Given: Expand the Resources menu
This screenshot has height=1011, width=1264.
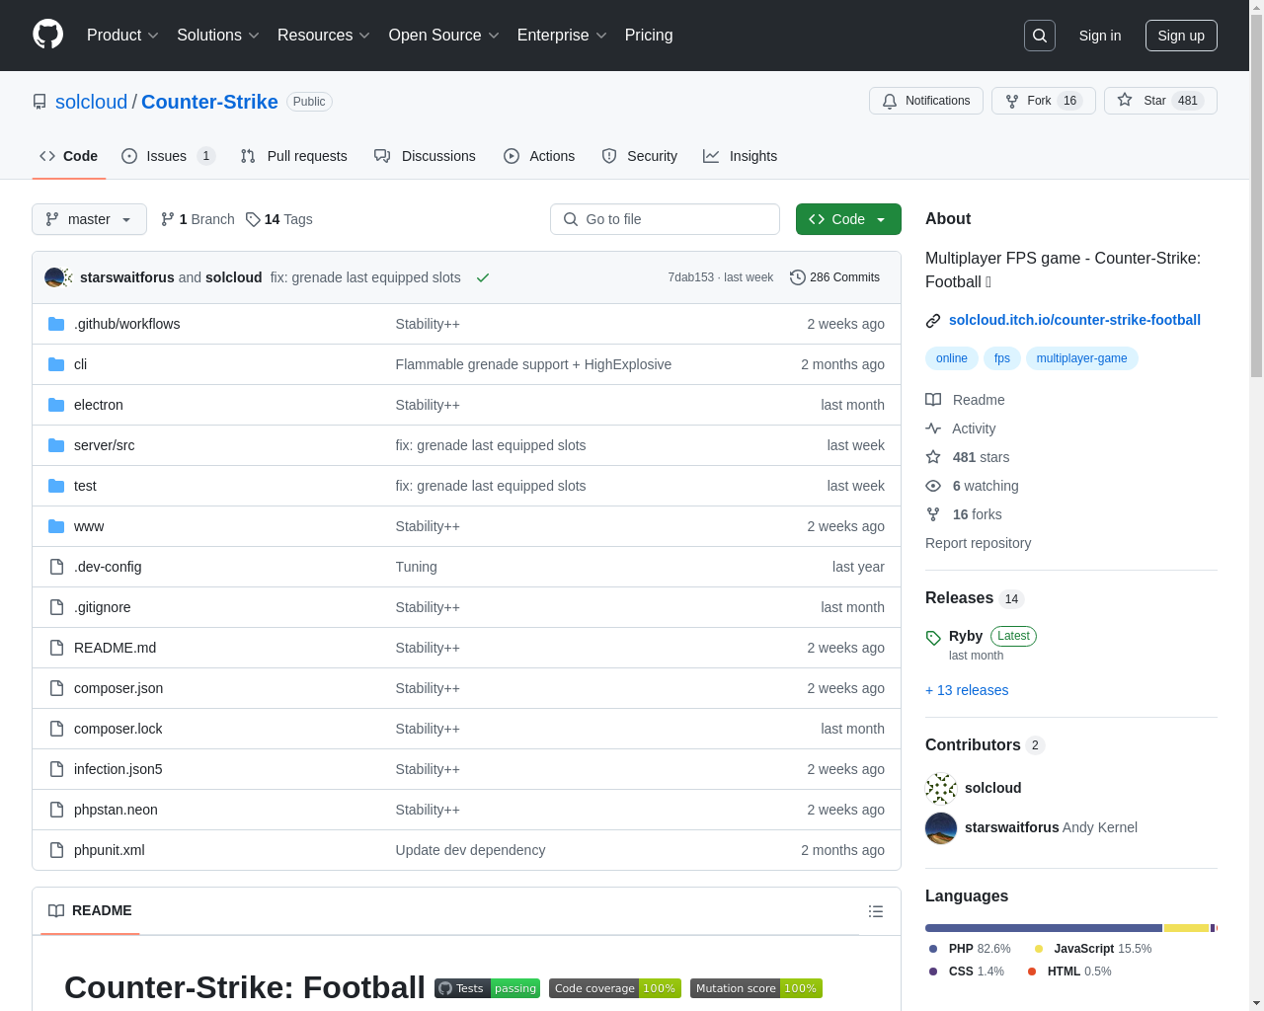Looking at the screenshot, I should [324, 36].
